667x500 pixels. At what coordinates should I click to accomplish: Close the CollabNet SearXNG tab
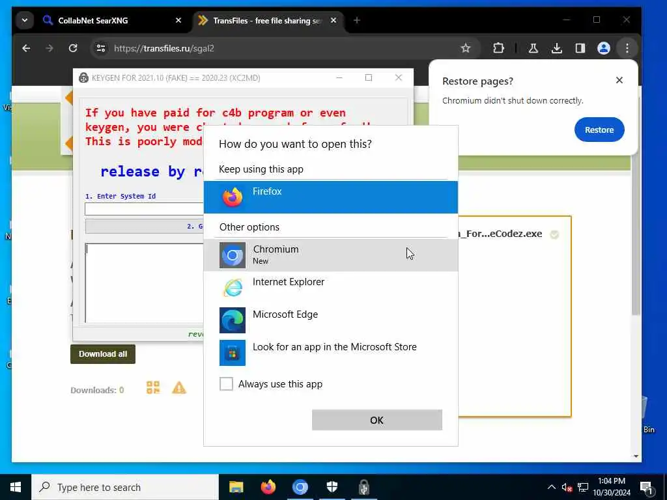[178, 20]
